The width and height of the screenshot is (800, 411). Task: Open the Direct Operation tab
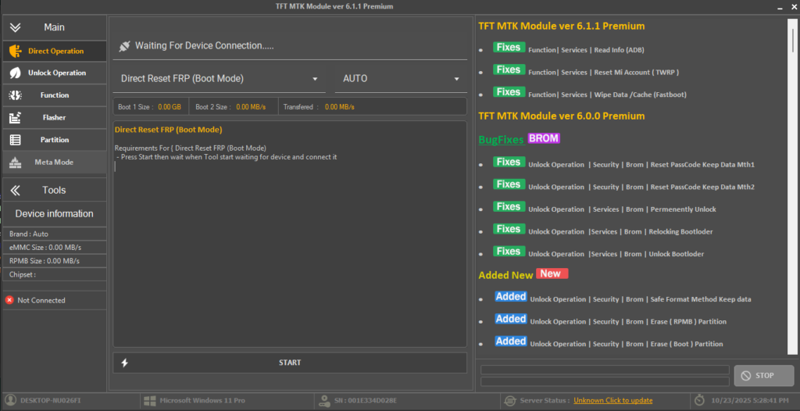tap(55, 51)
